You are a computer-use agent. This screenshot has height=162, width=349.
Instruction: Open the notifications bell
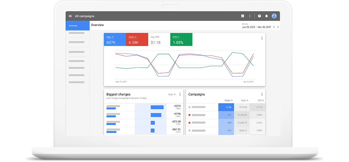266,16
